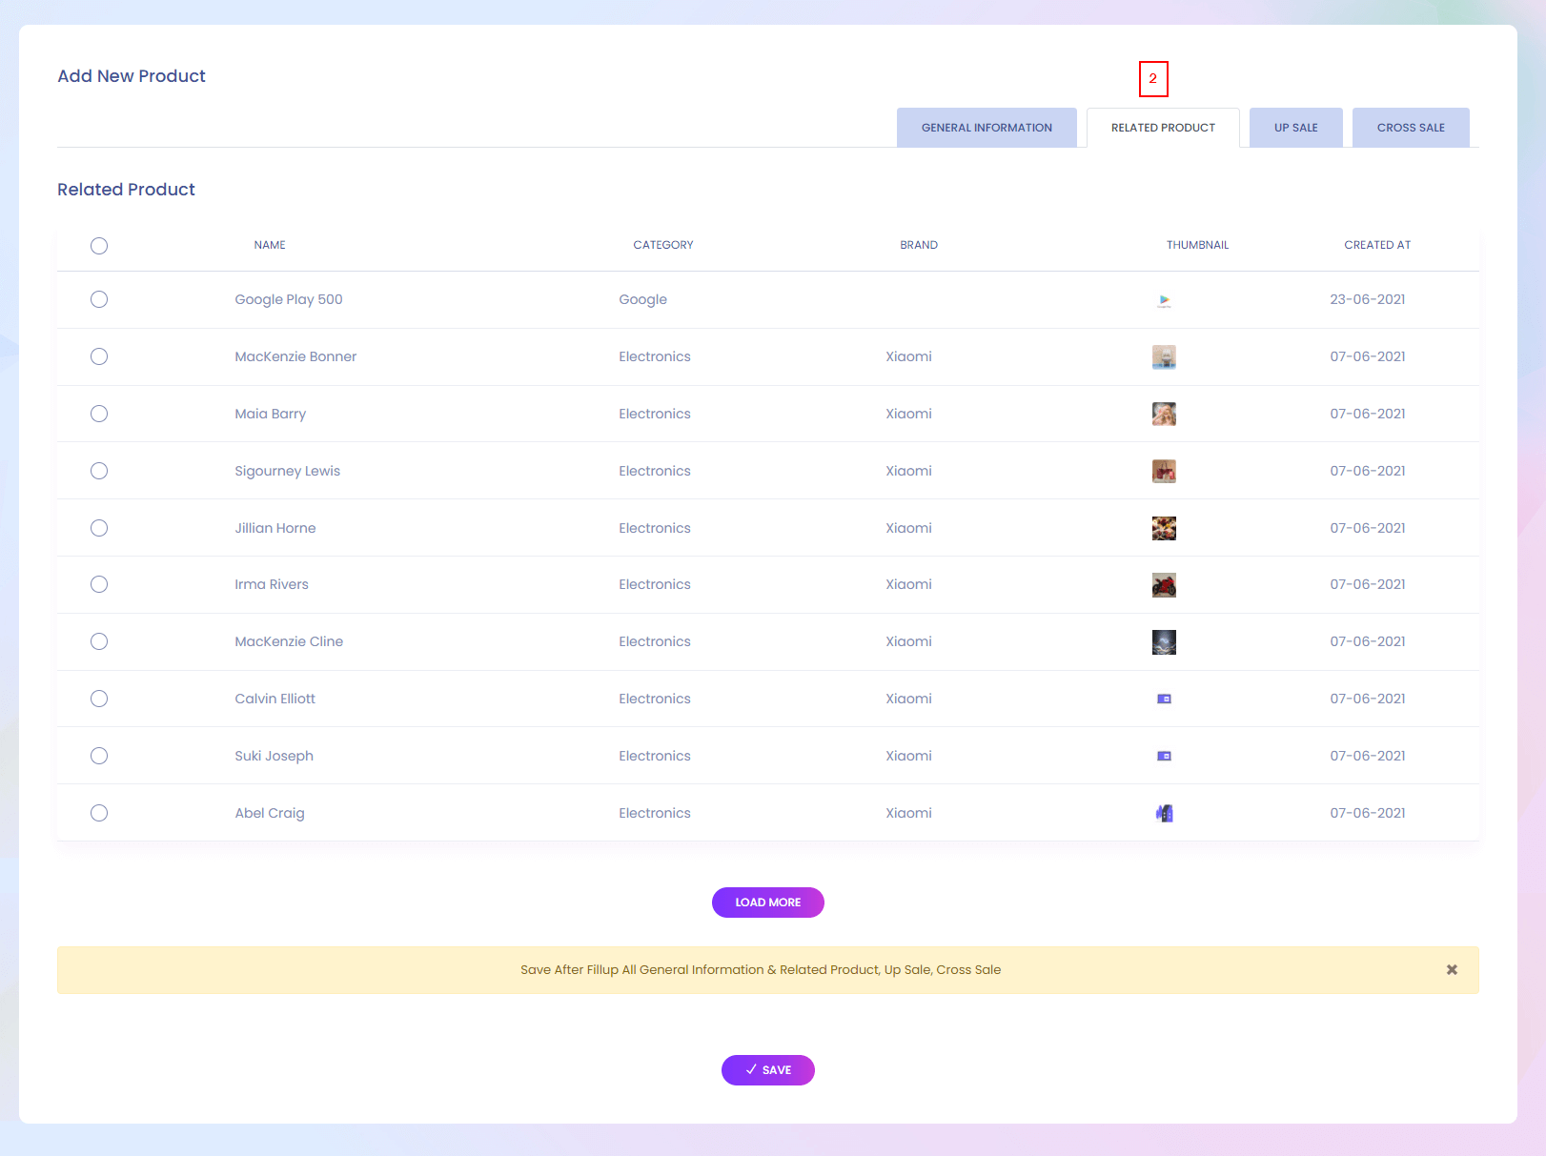
Task: Click the Google Play 500 thumbnail icon
Action: coord(1164,300)
